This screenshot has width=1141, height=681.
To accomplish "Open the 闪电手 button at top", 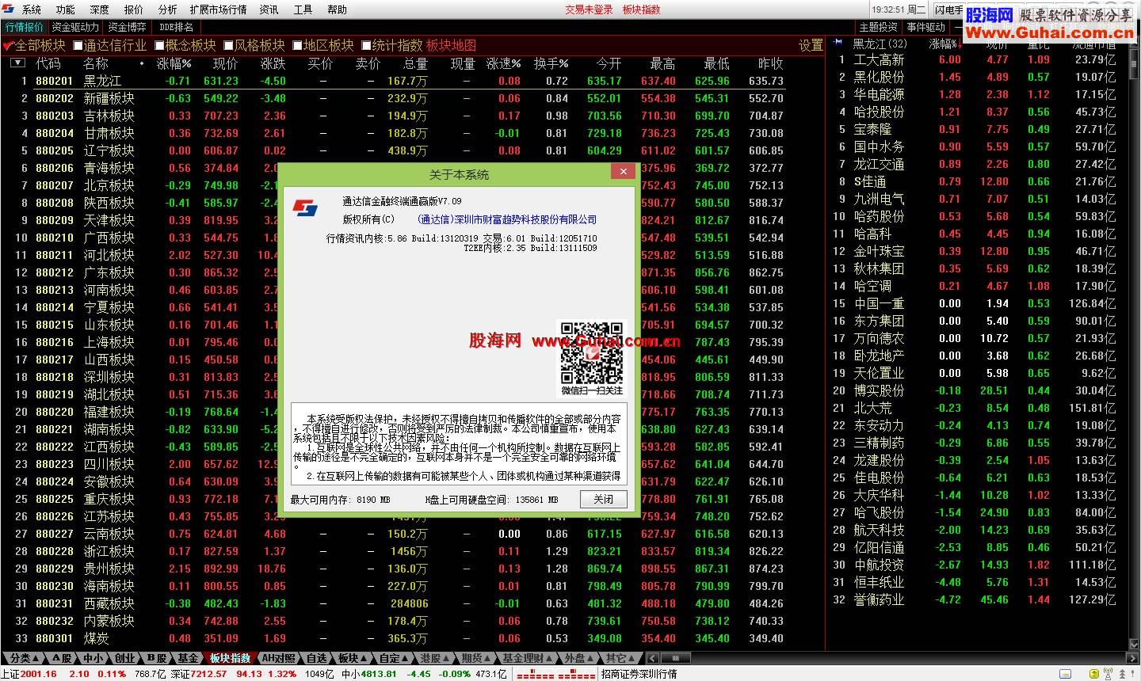I will point(948,10).
